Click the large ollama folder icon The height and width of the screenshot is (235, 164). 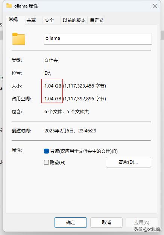click(18, 39)
